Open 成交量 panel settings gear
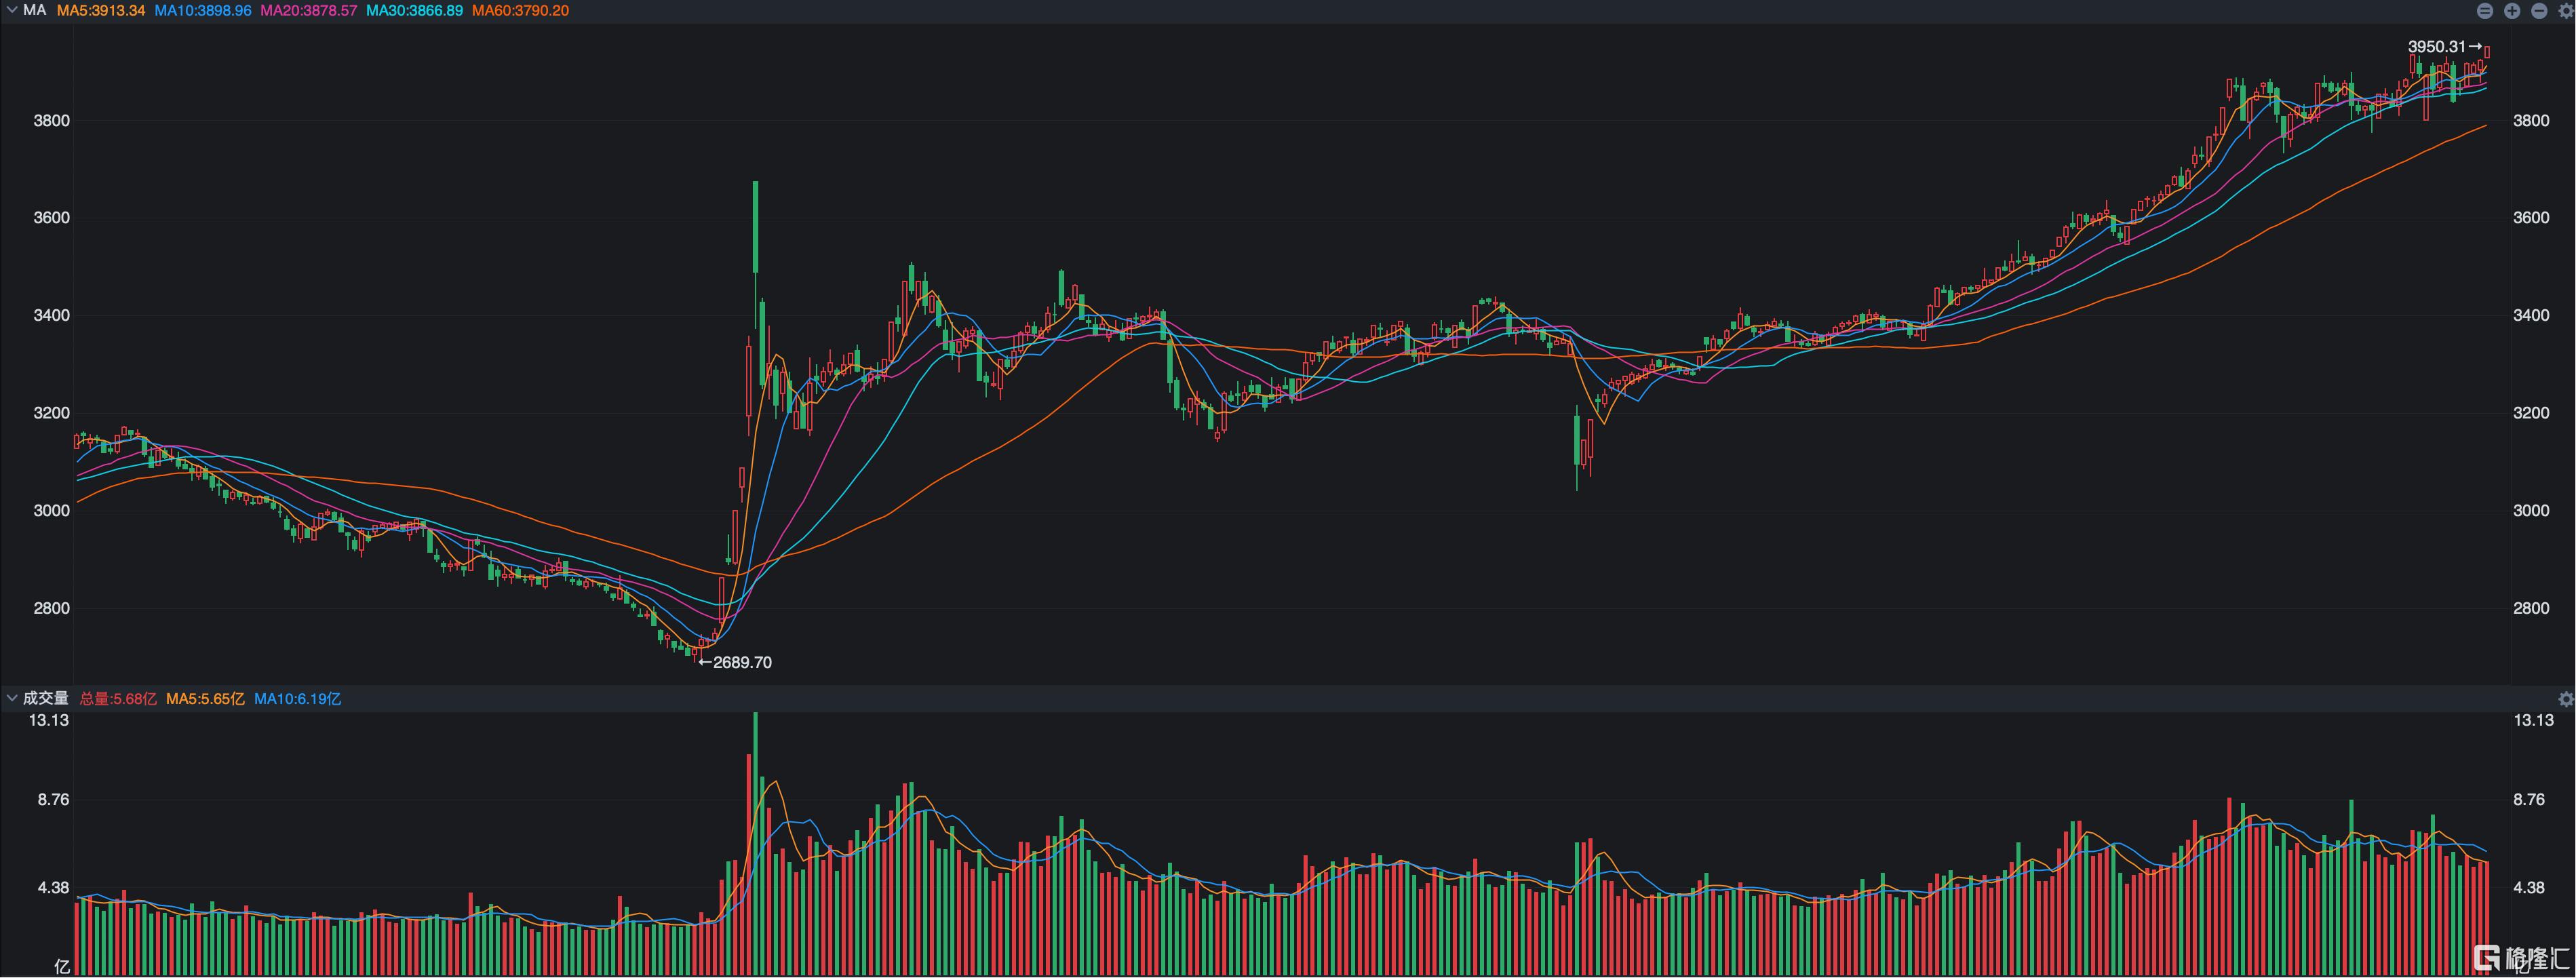Image resolution: width=2576 pixels, height=978 pixels. click(2566, 699)
